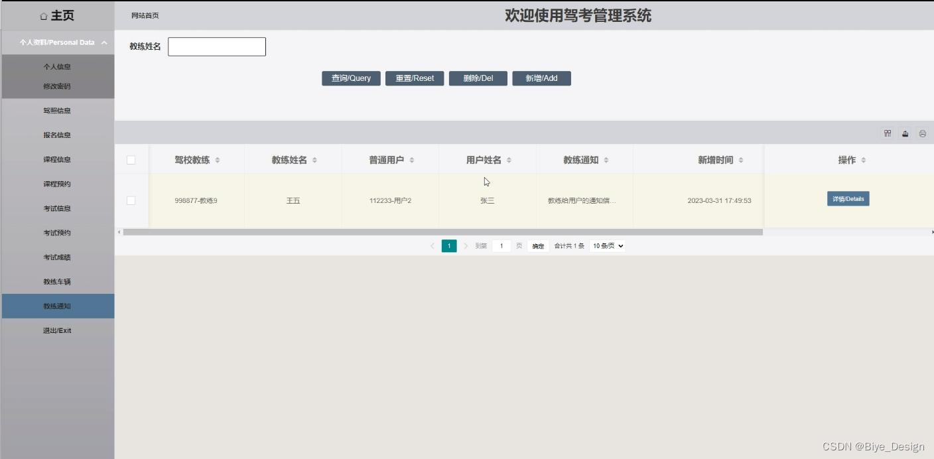Sort by 用户姓名 column arrows

click(509, 161)
